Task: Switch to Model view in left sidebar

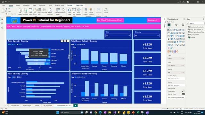Action: [2, 28]
